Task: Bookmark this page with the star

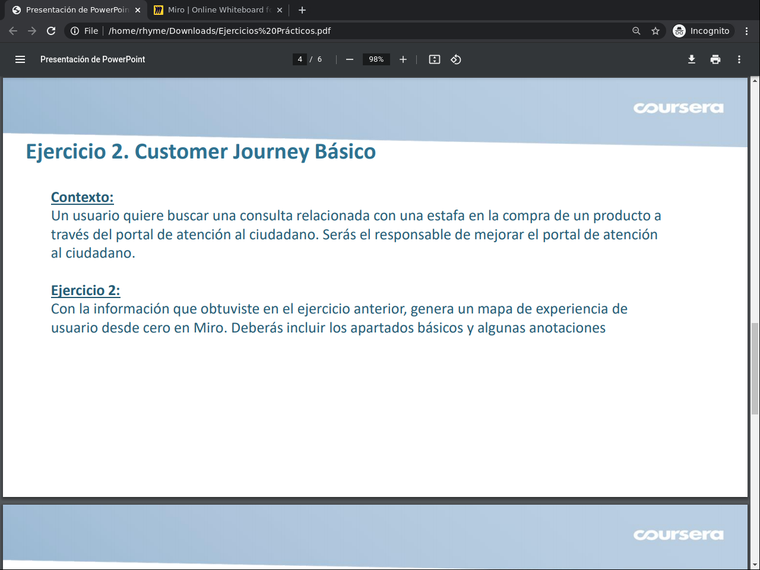Action: (x=655, y=31)
